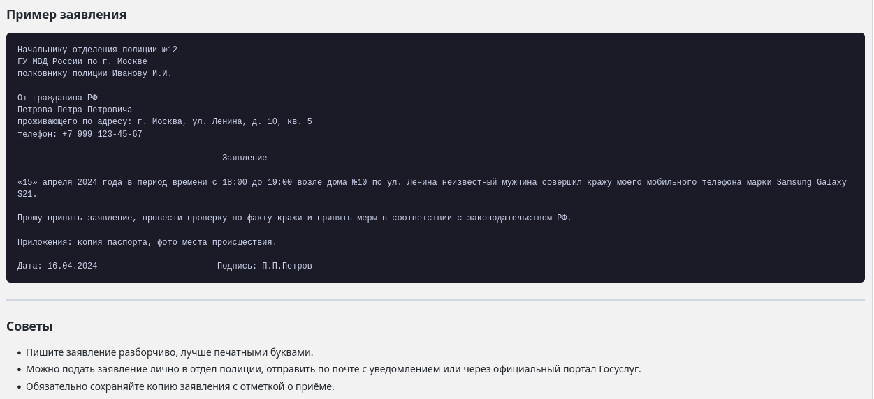Viewport: 874px width, 399px height.
Task: Click the line starting "Прошу принять заявление"
Action: [x=294, y=218]
